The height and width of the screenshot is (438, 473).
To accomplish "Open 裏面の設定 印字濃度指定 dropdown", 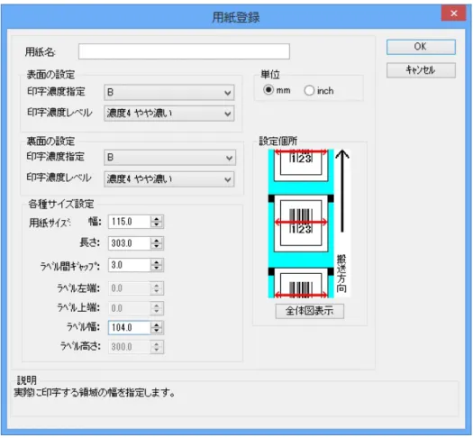I will tap(170, 157).
